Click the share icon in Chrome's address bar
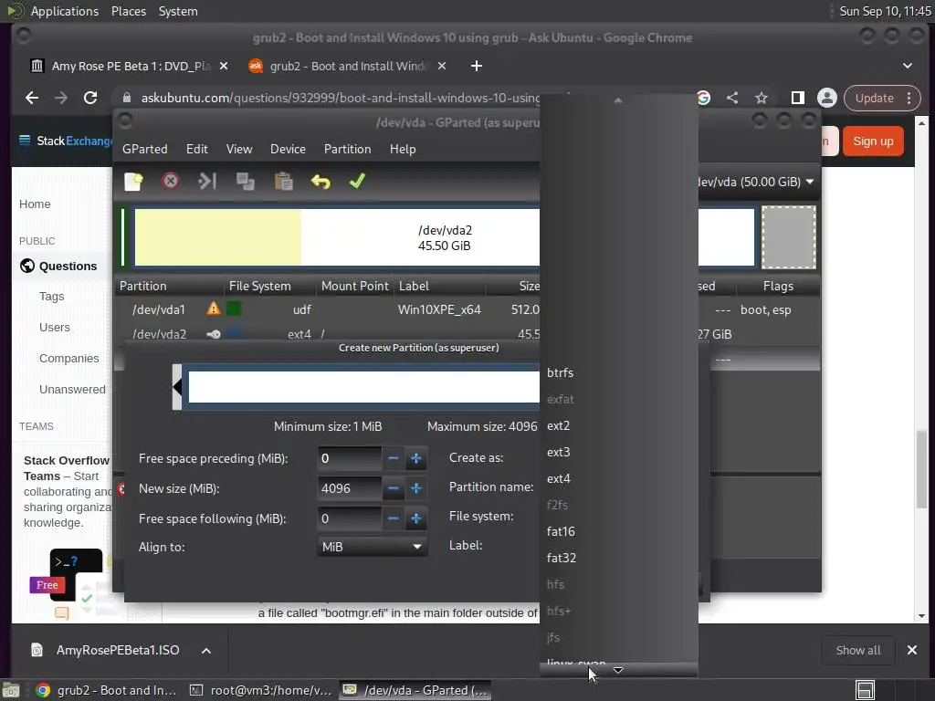Screen dimensions: 935x701 pos(732,98)
